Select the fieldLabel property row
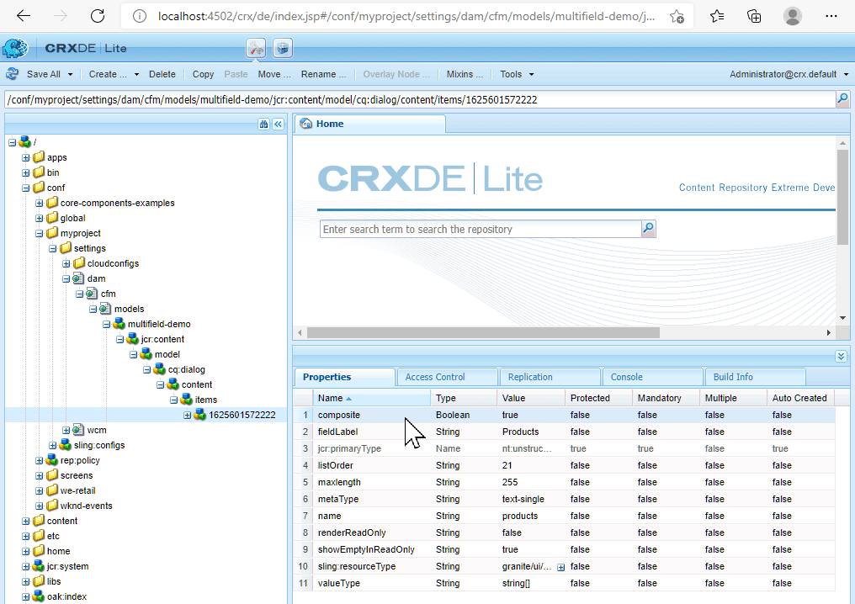This screenshot has width=855, height=604. coord(565,432)
